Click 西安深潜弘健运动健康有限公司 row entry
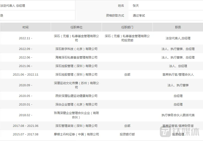The width and height of the screenshot is (203, 141). [x=76, y=96]
